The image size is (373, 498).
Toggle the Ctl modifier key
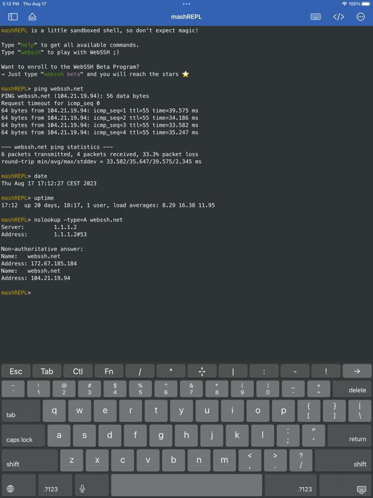click(x=78, y=371)
